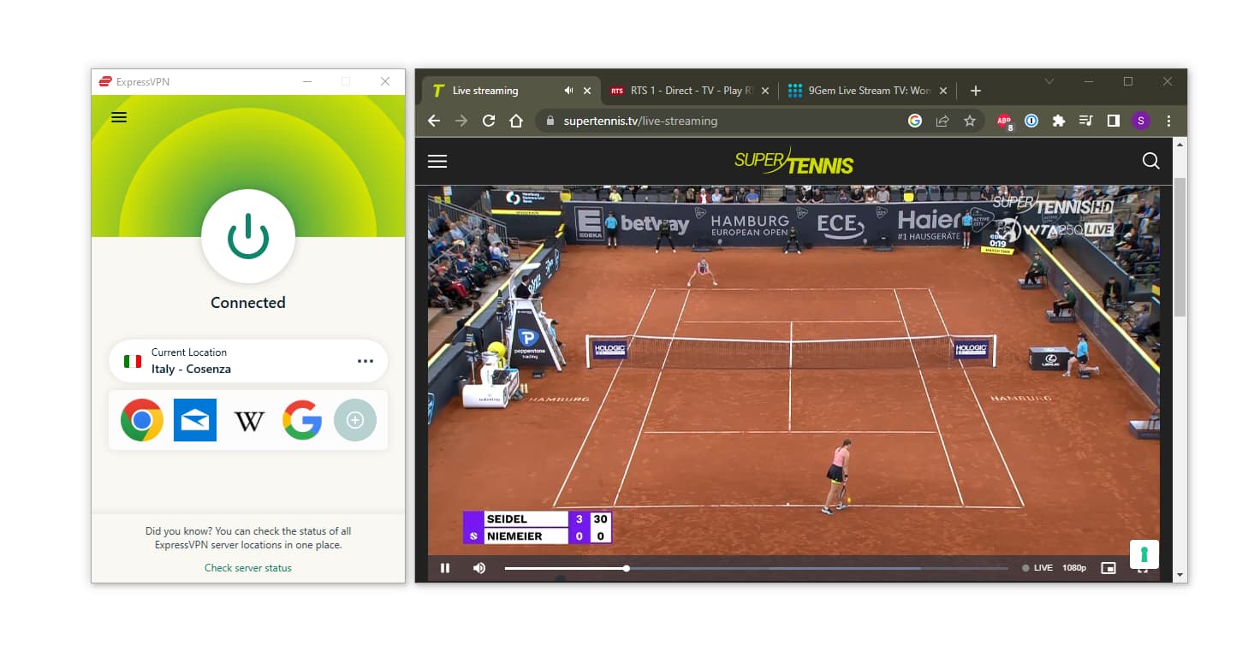Switch to the 9Gem Live Stream TV tab

[x=868, y=91]
